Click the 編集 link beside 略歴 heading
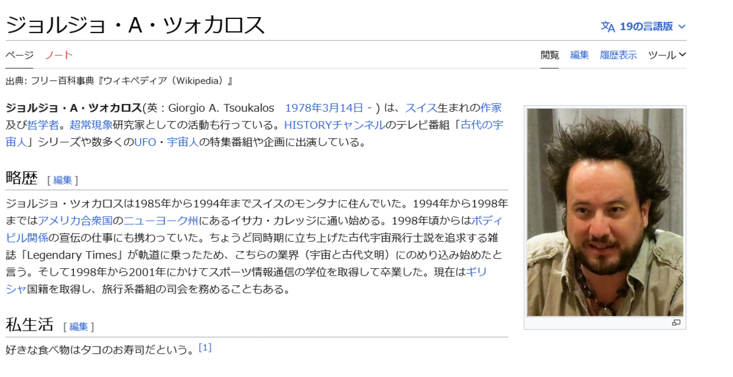This screenshot has width=733, height=377. coord(62,180)
